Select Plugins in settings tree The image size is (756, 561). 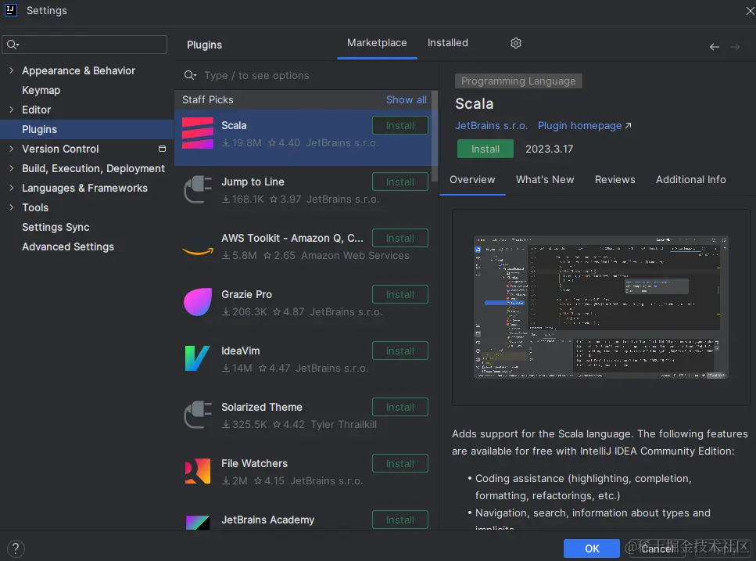(x=87, y=129)
